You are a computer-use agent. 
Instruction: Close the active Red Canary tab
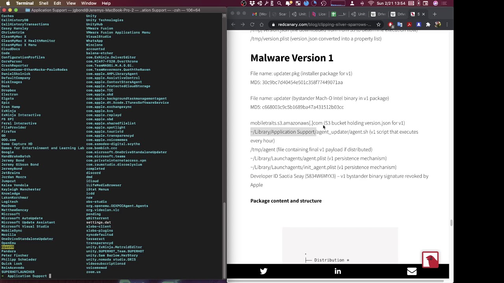pyautogui.click(x=423, y=14)
